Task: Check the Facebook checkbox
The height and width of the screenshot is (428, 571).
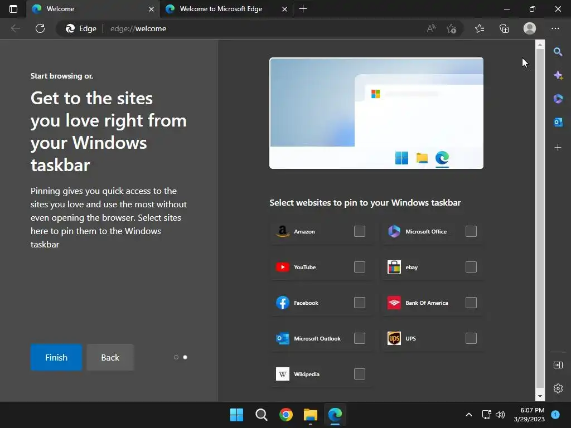Action: 360,303
